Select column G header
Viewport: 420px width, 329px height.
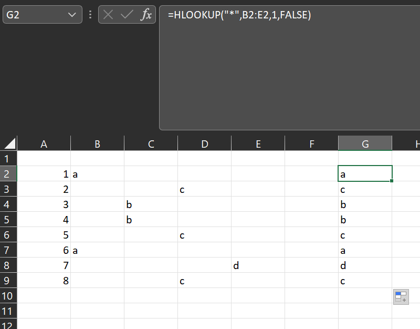365,144
